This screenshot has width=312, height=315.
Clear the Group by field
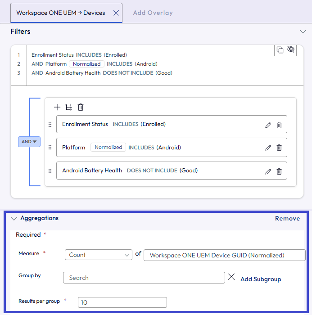tap(231, 277)
